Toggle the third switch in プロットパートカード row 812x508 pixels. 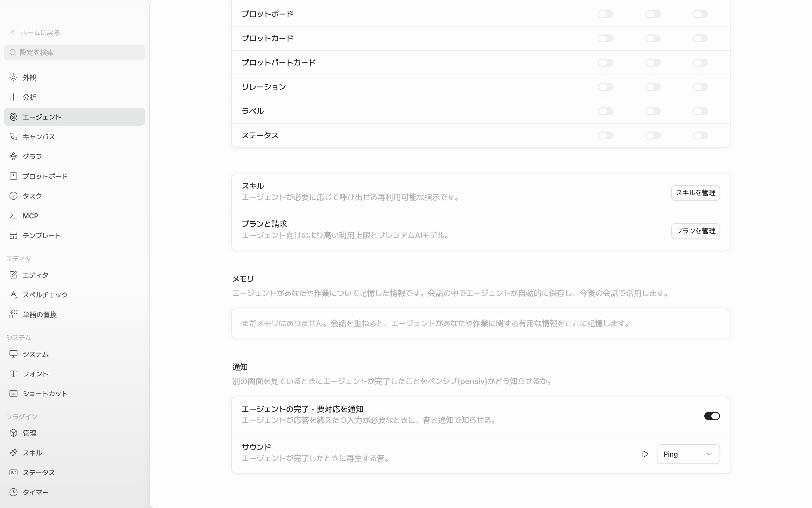coord(700,63)
